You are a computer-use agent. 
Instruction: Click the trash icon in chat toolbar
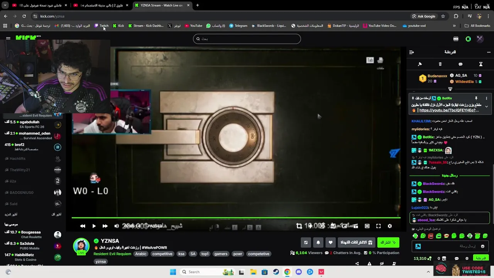click(x=440, y=64)
